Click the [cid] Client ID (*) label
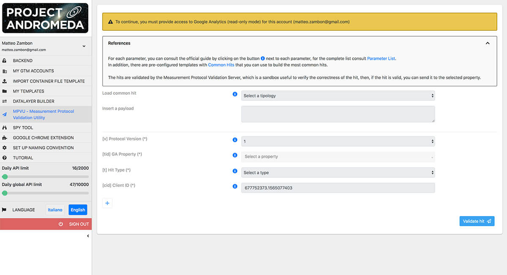Screen dimensions: 507x275 pos(119,185)
